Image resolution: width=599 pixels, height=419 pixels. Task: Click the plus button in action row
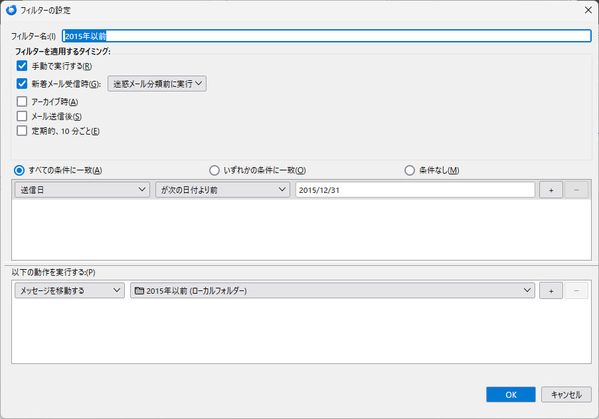551,290
